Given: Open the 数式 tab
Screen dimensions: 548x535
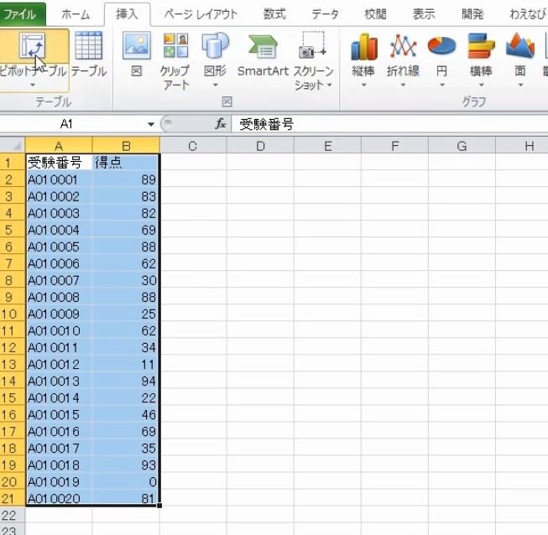Looking at the screenshot, I should point(274,14).
